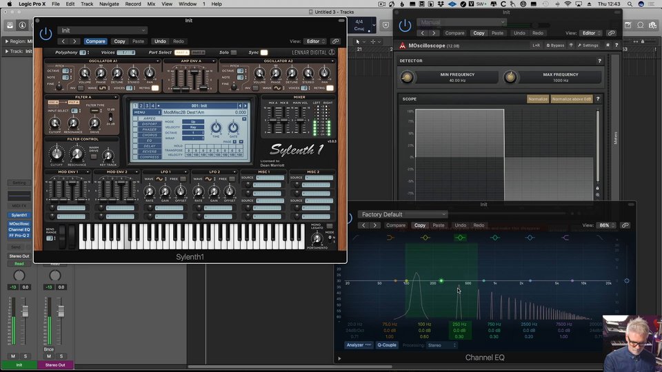Toggle Sylenth1 plugin power button

pos(46,34)
